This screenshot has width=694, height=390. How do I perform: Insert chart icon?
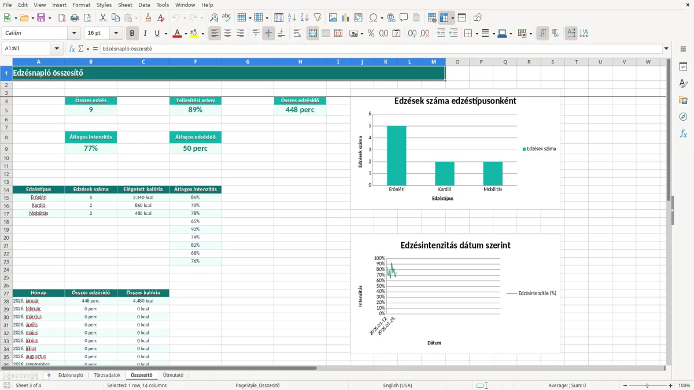pos(346,18)
